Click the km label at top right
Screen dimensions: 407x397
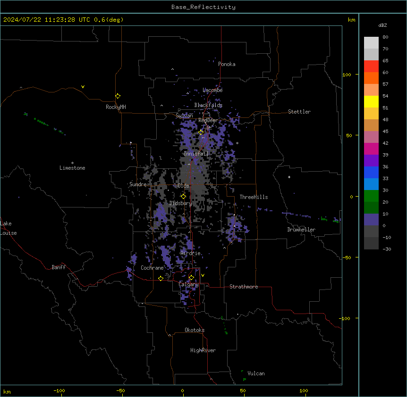tap(351, 20)
